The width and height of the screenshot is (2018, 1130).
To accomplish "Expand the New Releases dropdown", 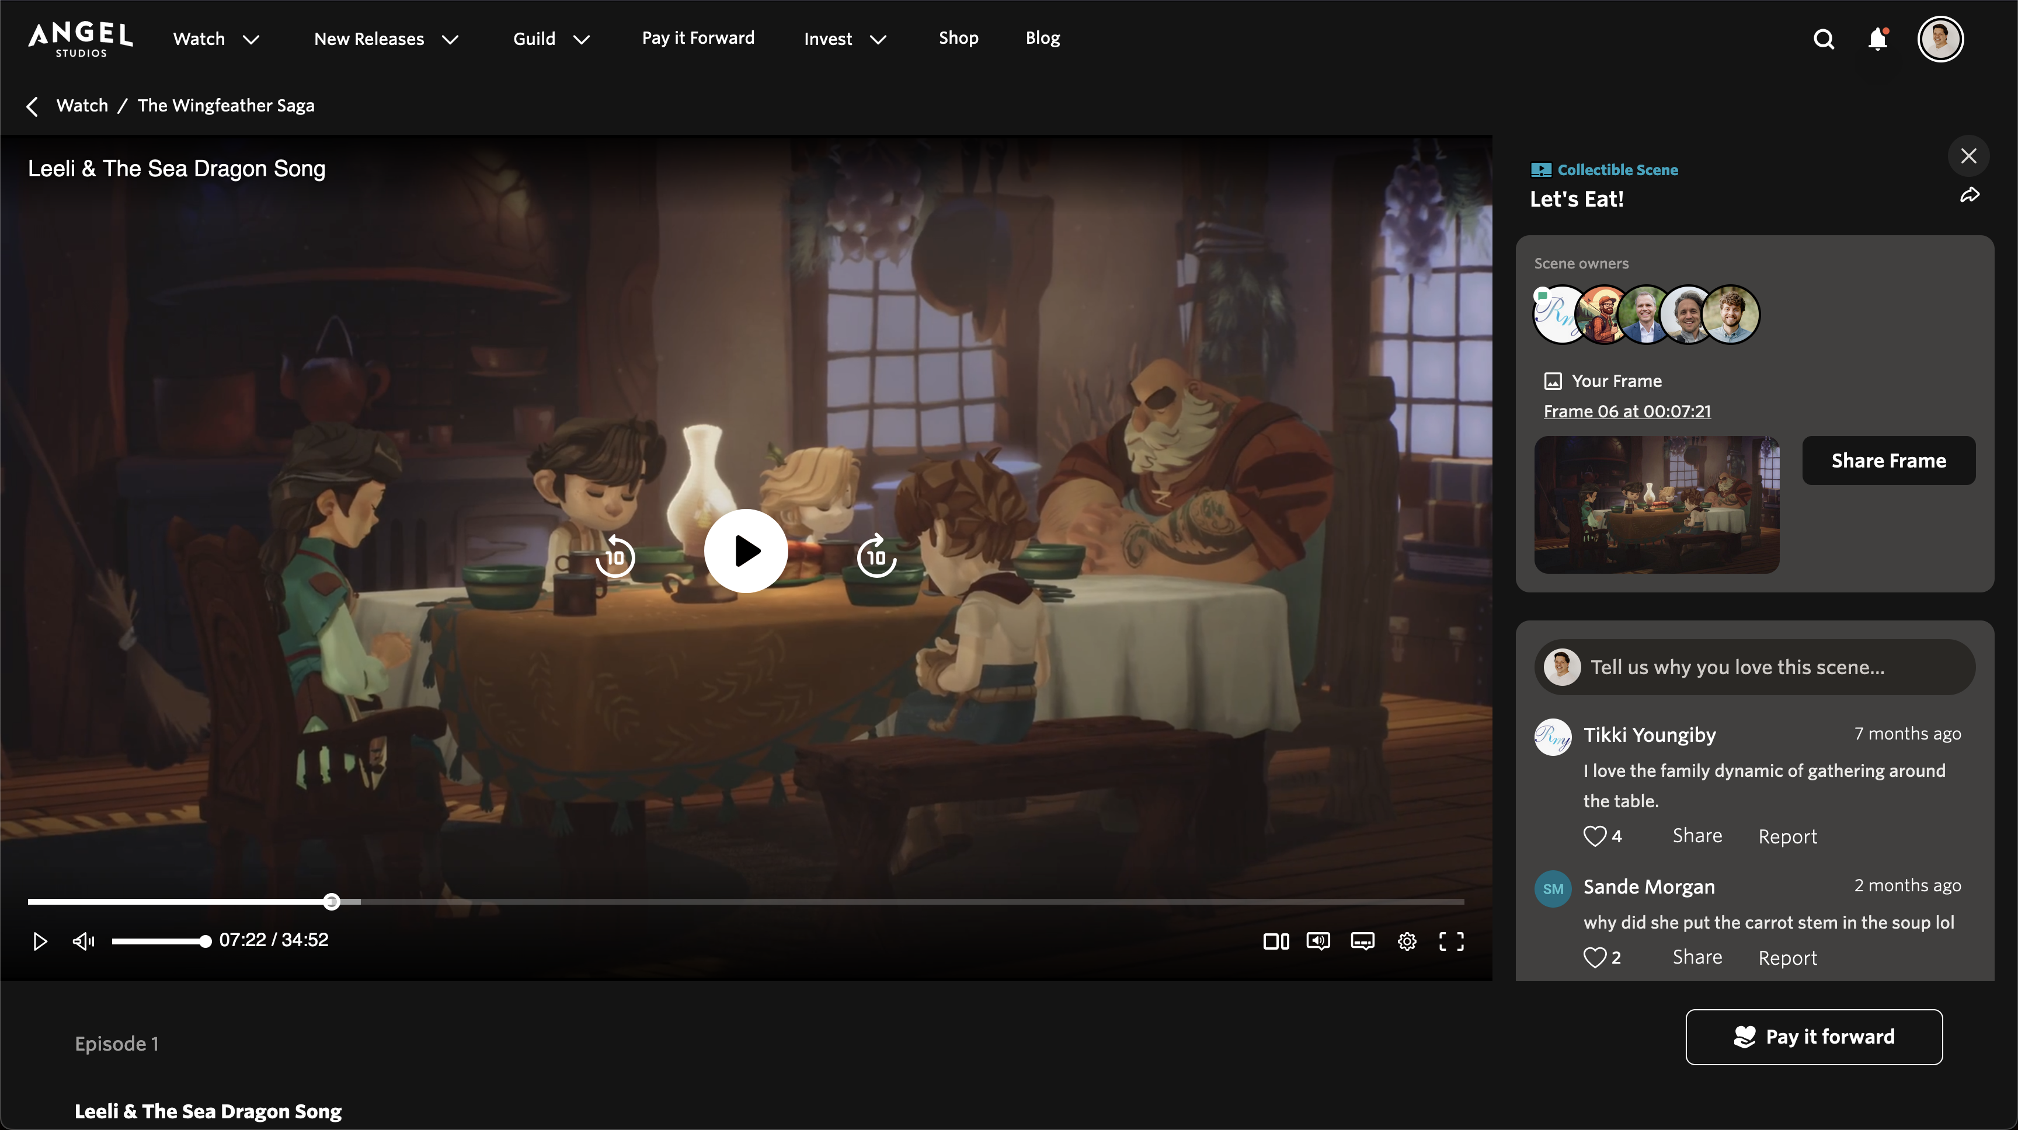I will point(386,39).
